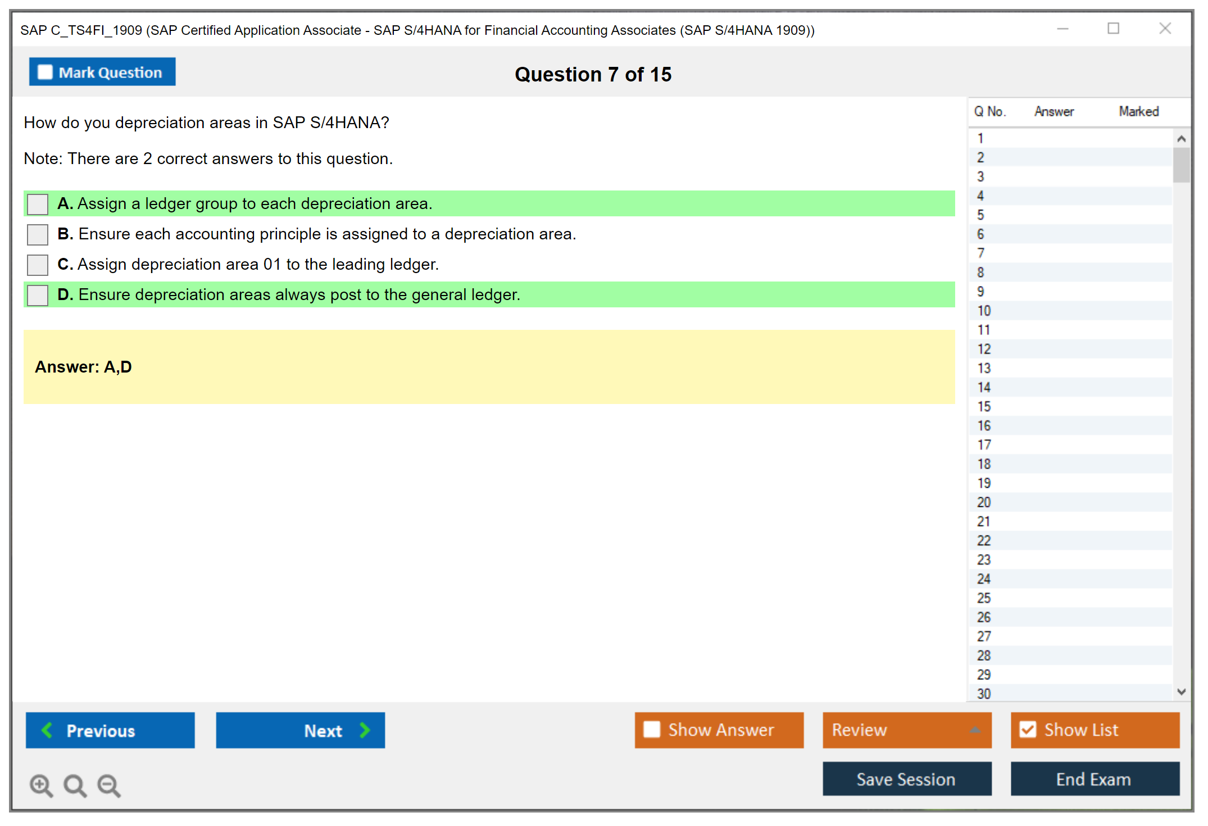Image resolution: width=1208 pixels, height=826 pixels.
Task: Click the Previous button's left arrow icon
Action: click(x=47, y=730)
